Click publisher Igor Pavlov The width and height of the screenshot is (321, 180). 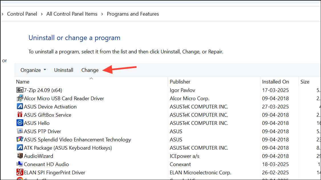(x=182, y=90)
